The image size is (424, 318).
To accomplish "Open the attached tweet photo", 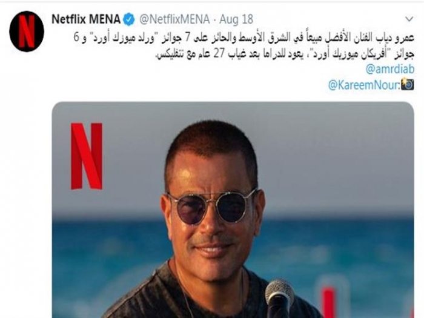I will (233, 210).
